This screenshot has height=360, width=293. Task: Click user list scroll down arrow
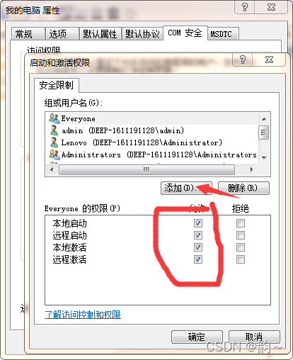[x=264, y=158]
